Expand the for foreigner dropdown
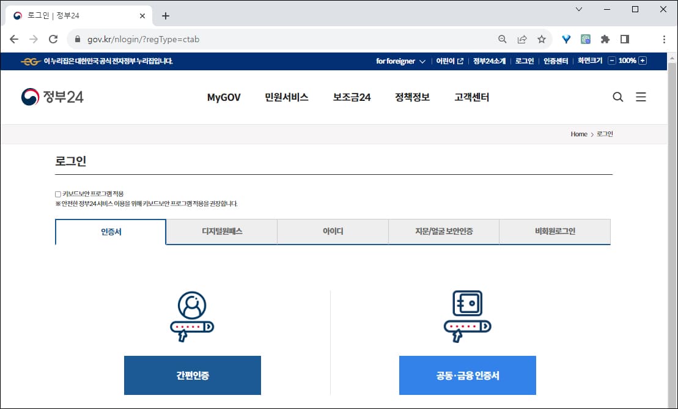678x409 pixels. 405,61
